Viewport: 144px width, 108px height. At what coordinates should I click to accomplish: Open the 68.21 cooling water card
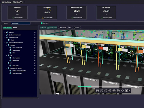(x=76, y=13)
